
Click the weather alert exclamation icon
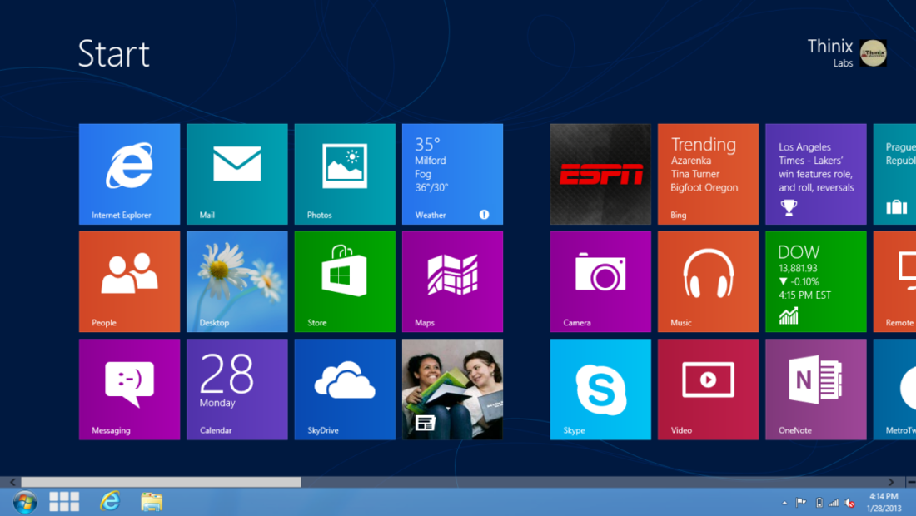(485, 215)
